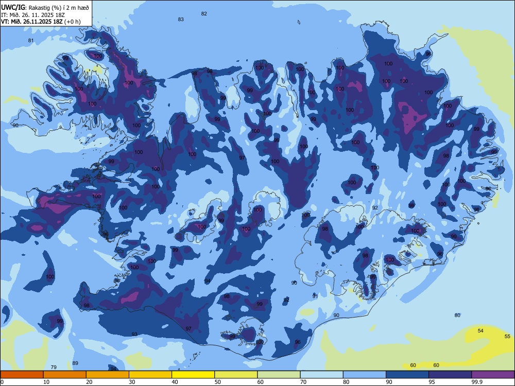The image size is (515, 386).
Task: Click the legend label '70'
Action: tap(303, 382)
